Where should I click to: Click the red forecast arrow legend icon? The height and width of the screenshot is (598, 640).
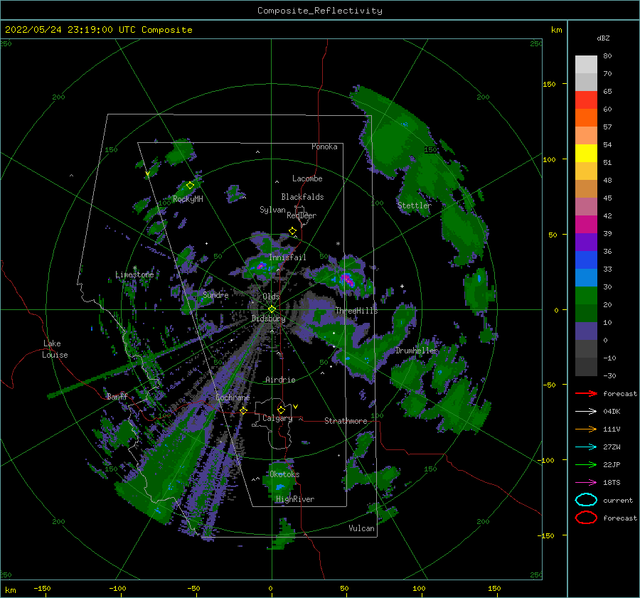[x=586, y=393]
